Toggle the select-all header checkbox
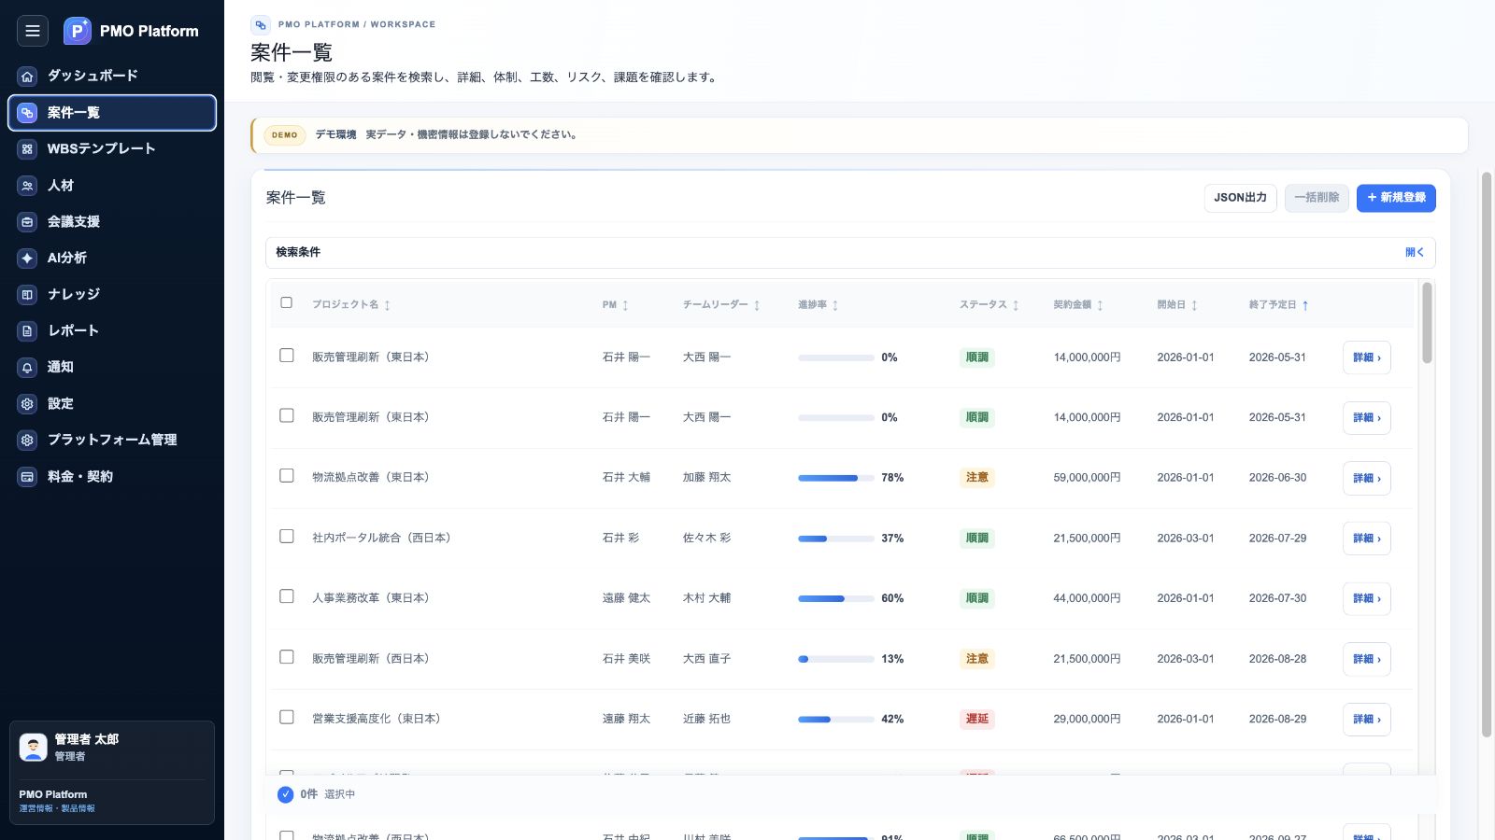Image resolution: width=1495 pixels, height=840 pixels. click(x=287, y=302)
